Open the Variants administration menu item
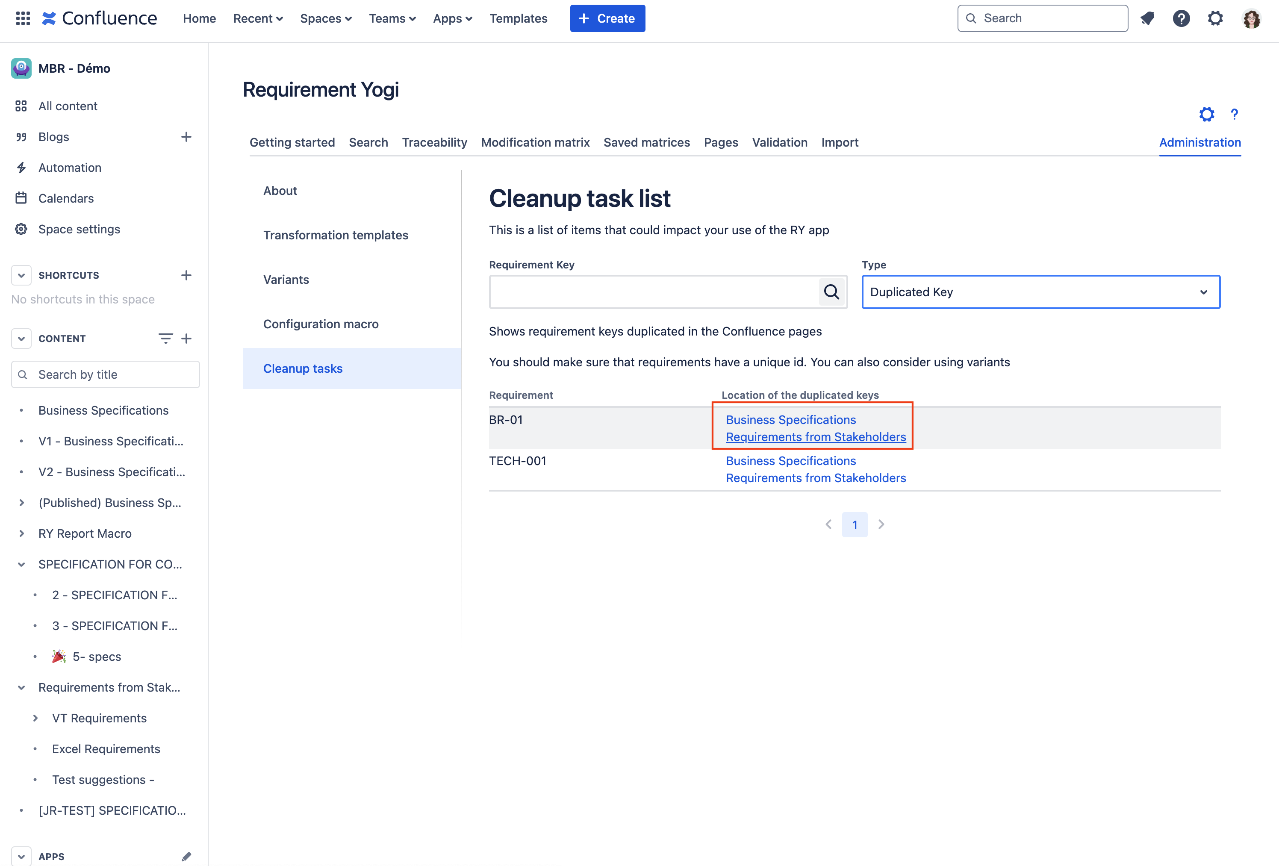Viewport: 1279px width, 866px height. tap(286, 280)
